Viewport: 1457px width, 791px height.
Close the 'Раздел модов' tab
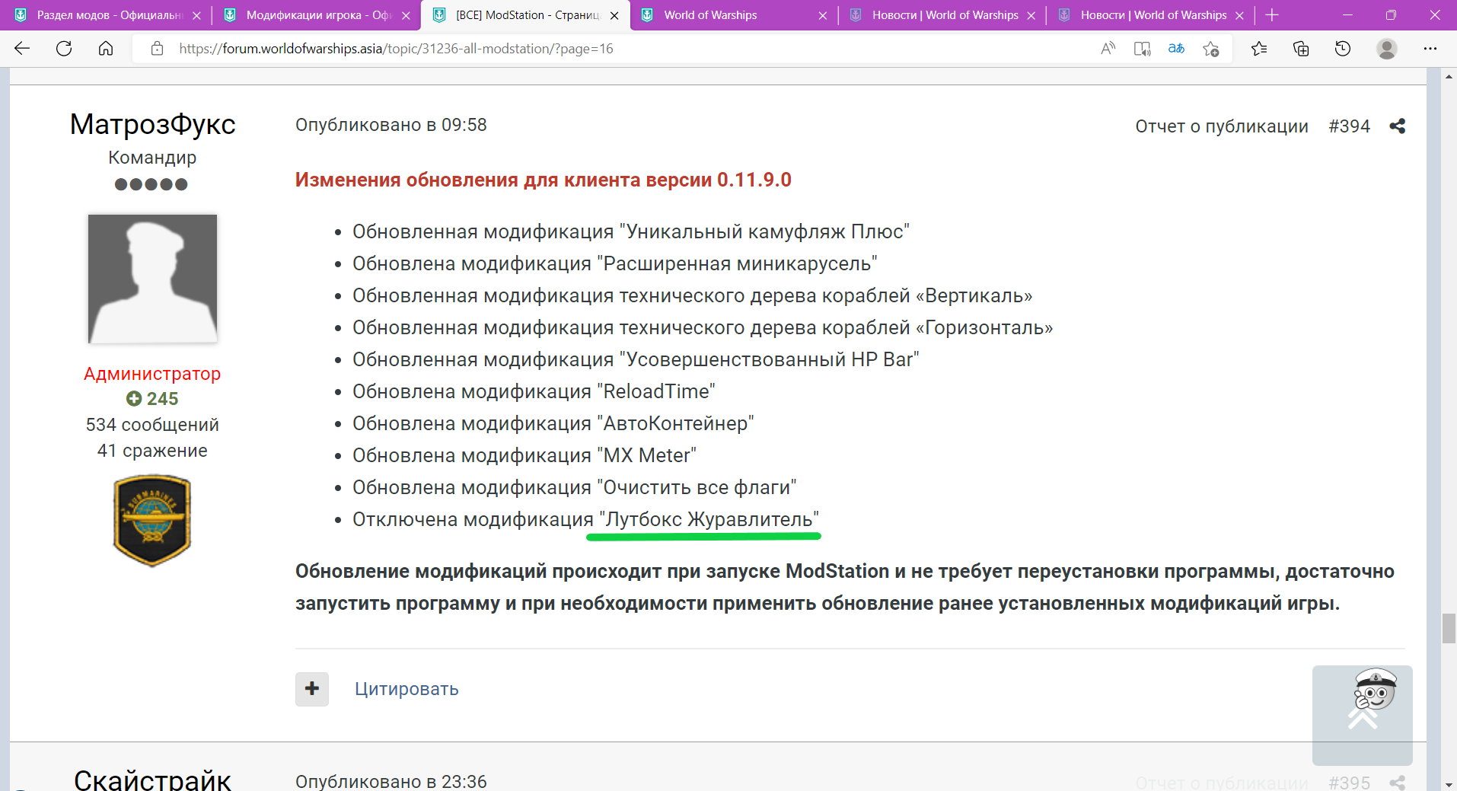(x=196, y=15)
